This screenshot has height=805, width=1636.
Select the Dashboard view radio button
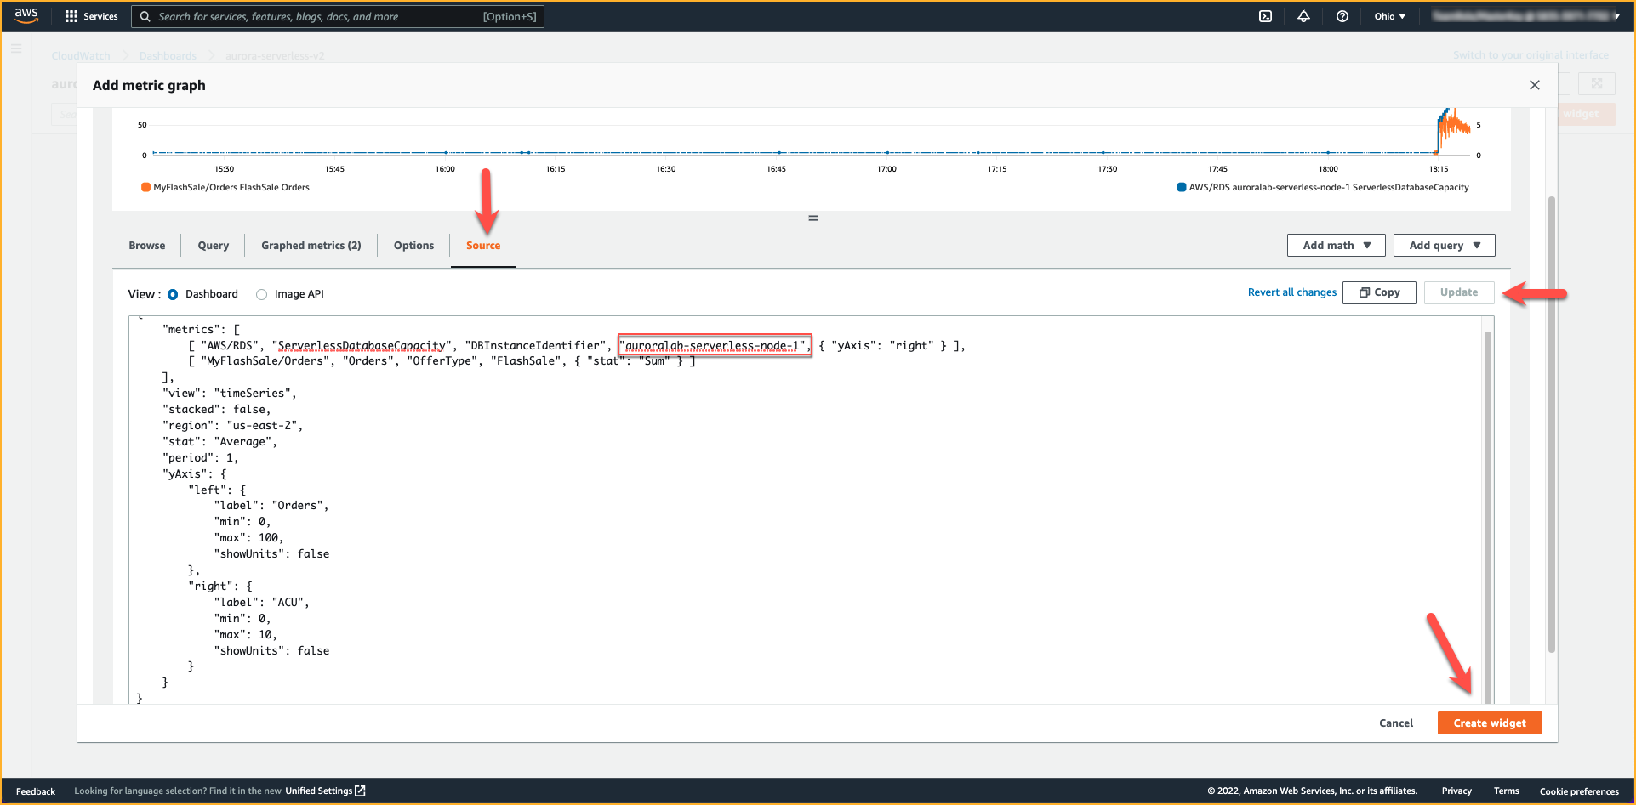[x=173, y=294]
